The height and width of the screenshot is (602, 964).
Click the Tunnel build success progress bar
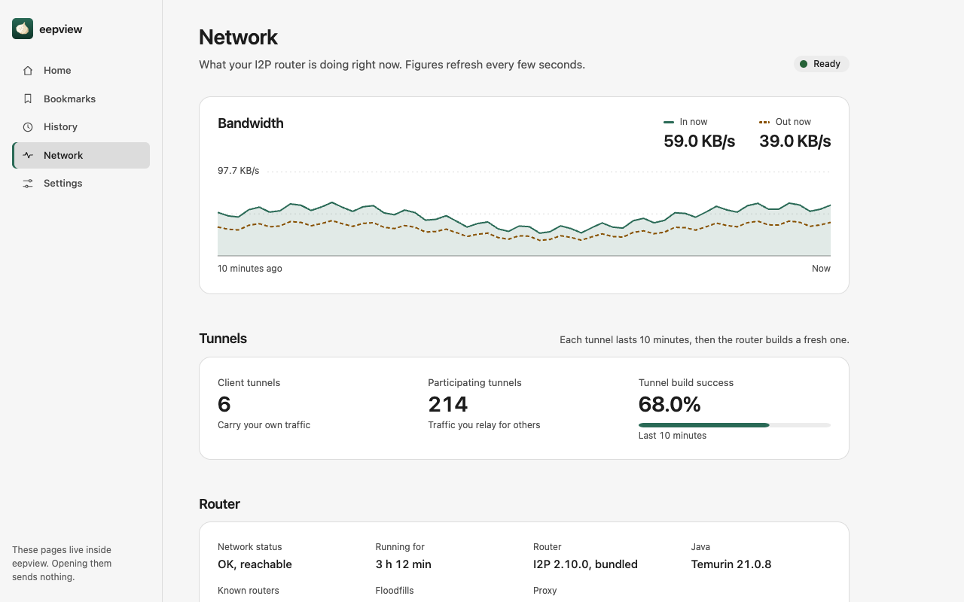pos(734,425)
